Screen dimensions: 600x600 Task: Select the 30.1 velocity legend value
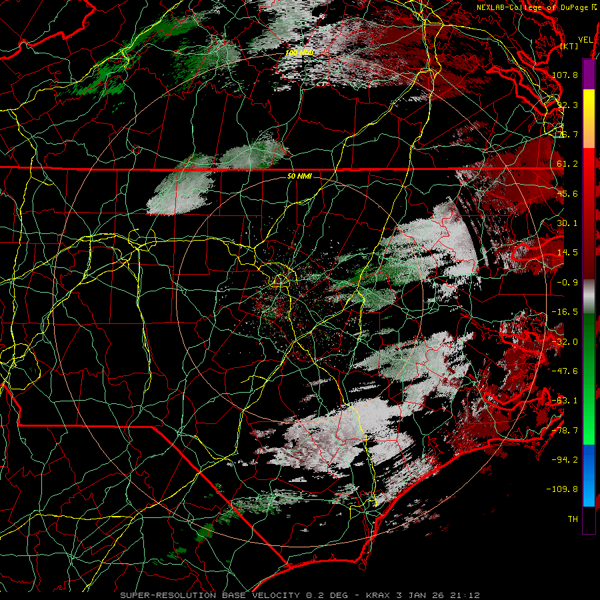pyautogui.click(x=567, y=223)
